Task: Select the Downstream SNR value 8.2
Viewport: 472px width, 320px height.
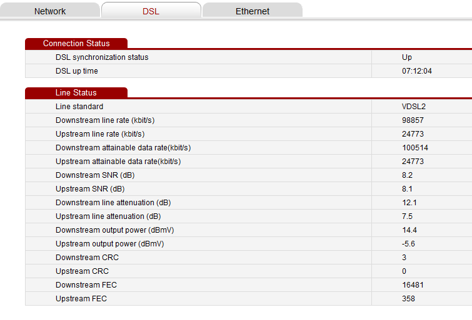Action: point(407,175)
